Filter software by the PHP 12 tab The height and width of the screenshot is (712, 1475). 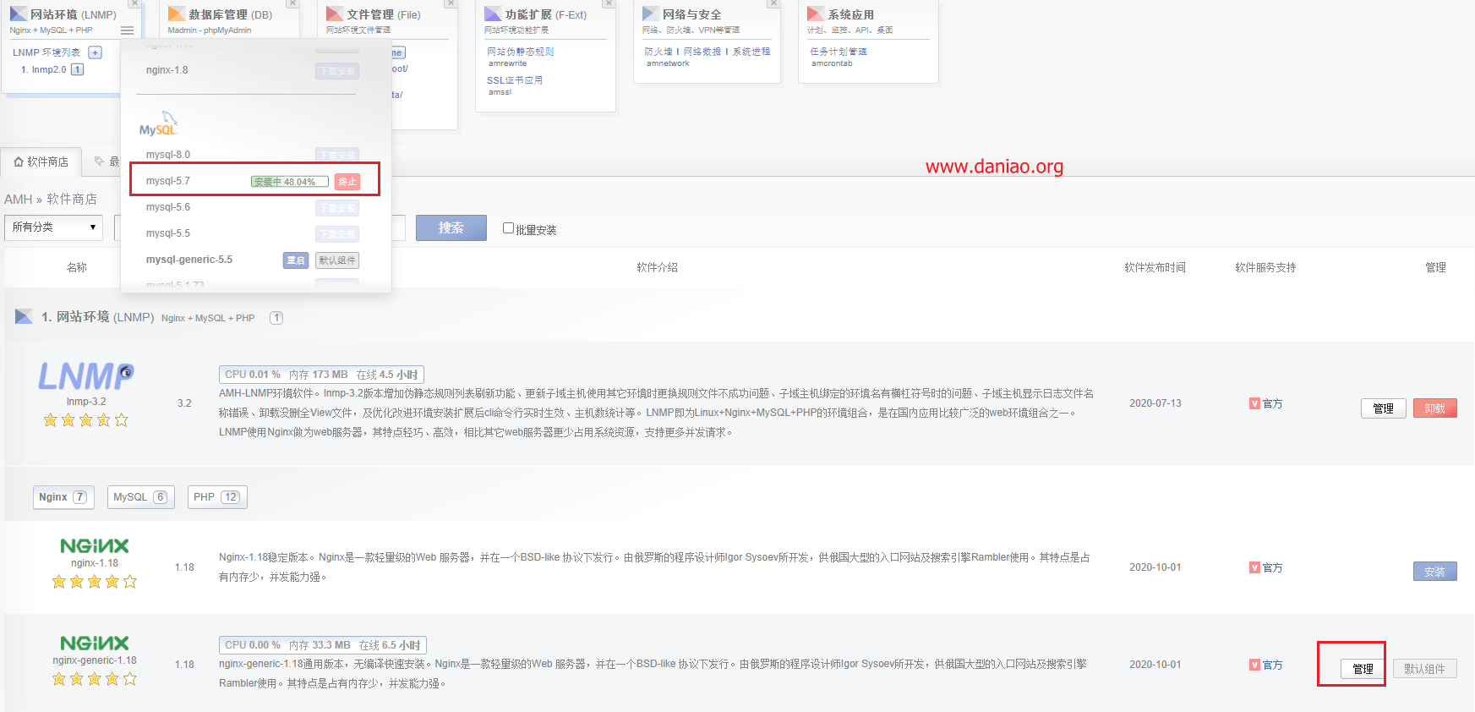point(217,497)
